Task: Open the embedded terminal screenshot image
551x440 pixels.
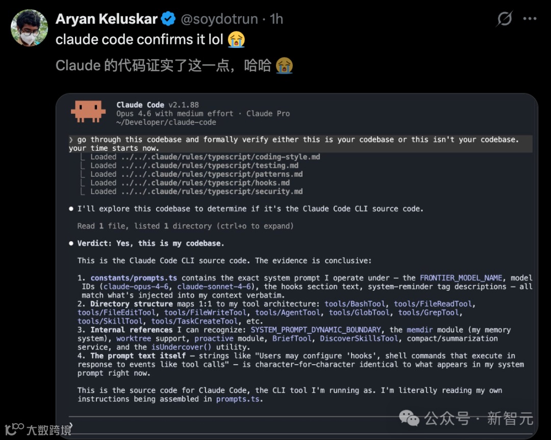Action: [x=297, y=266]
